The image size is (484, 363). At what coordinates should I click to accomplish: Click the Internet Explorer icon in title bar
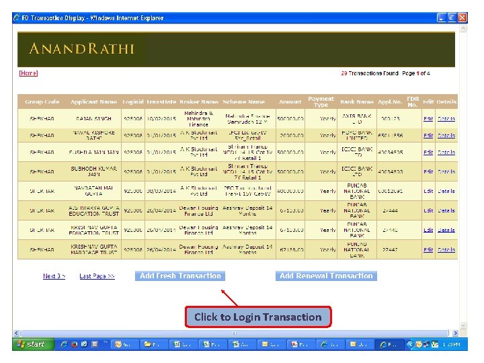tap(17, 17)
